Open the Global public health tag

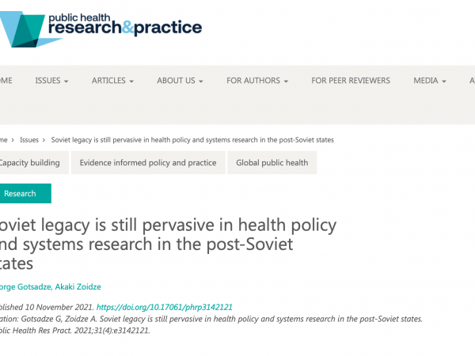(272, 162)
